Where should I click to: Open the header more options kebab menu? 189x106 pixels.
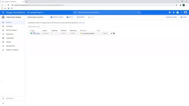(181, 12)
